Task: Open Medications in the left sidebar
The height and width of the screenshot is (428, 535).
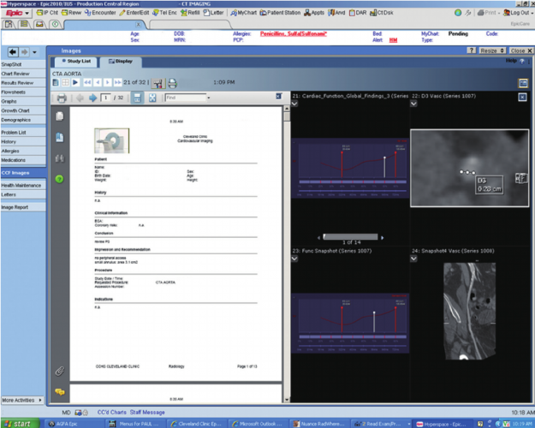Action: (x=14, y=159)
